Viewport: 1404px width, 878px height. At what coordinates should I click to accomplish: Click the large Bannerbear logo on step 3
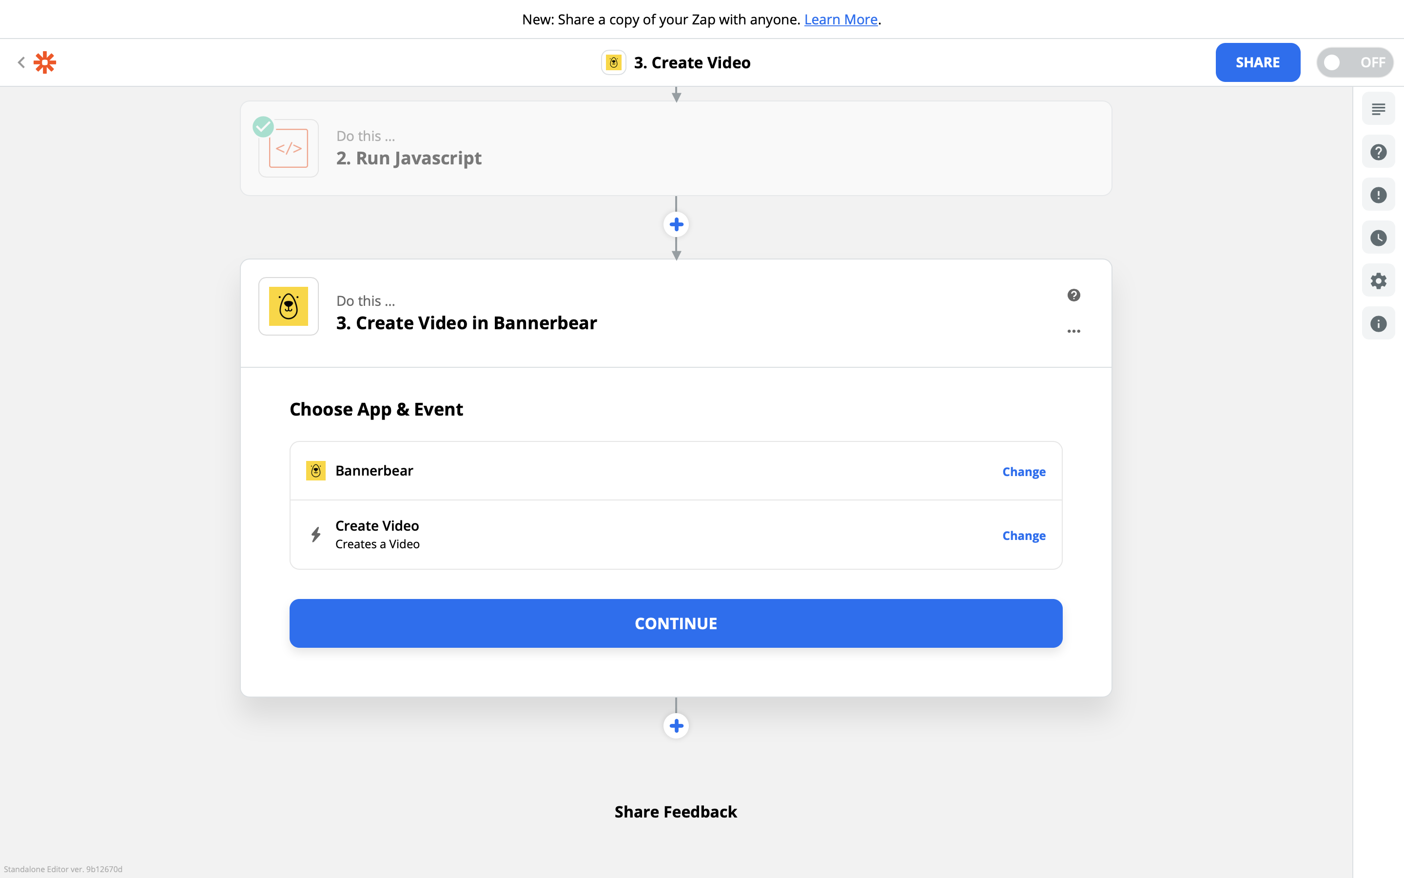(x=288, y=306)
